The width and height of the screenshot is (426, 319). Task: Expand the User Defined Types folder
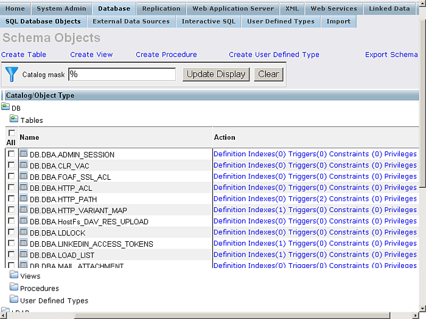pos(14,299)
